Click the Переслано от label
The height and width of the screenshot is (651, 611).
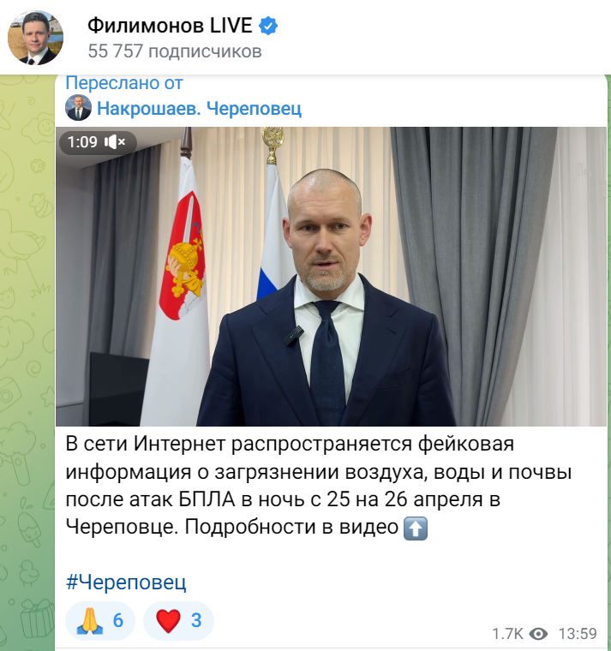pos(124,83)
